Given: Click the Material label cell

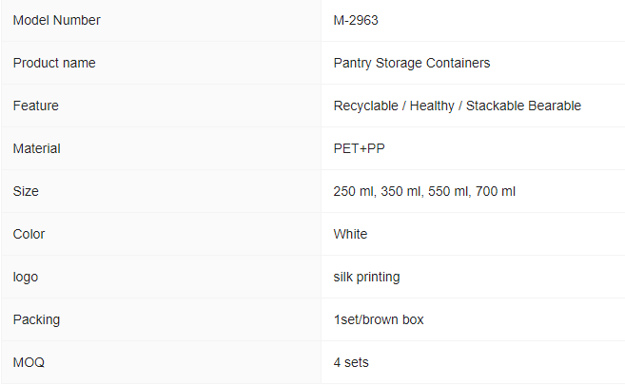Looking at the screenshot, I should [161, 148].
